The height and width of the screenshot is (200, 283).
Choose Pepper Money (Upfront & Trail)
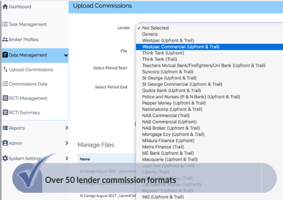(x=174, y=103)
